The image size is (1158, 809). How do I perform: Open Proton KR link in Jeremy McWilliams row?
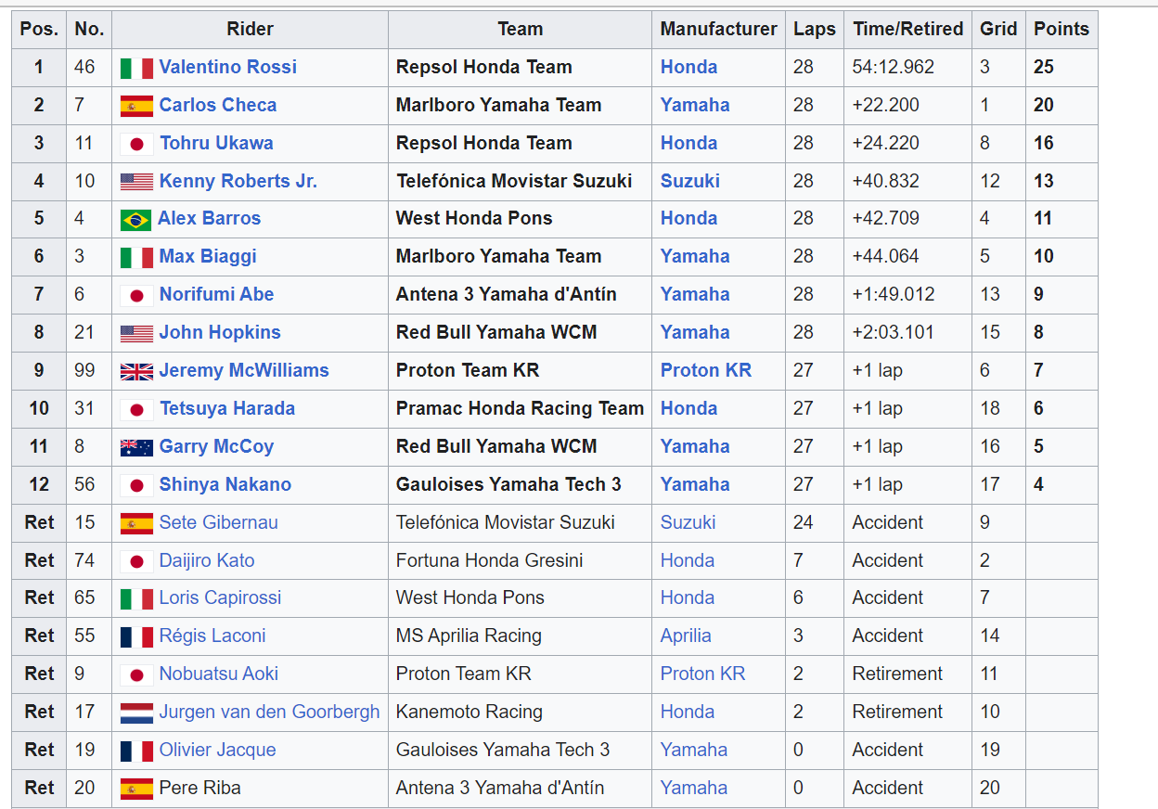click(705, 370)
